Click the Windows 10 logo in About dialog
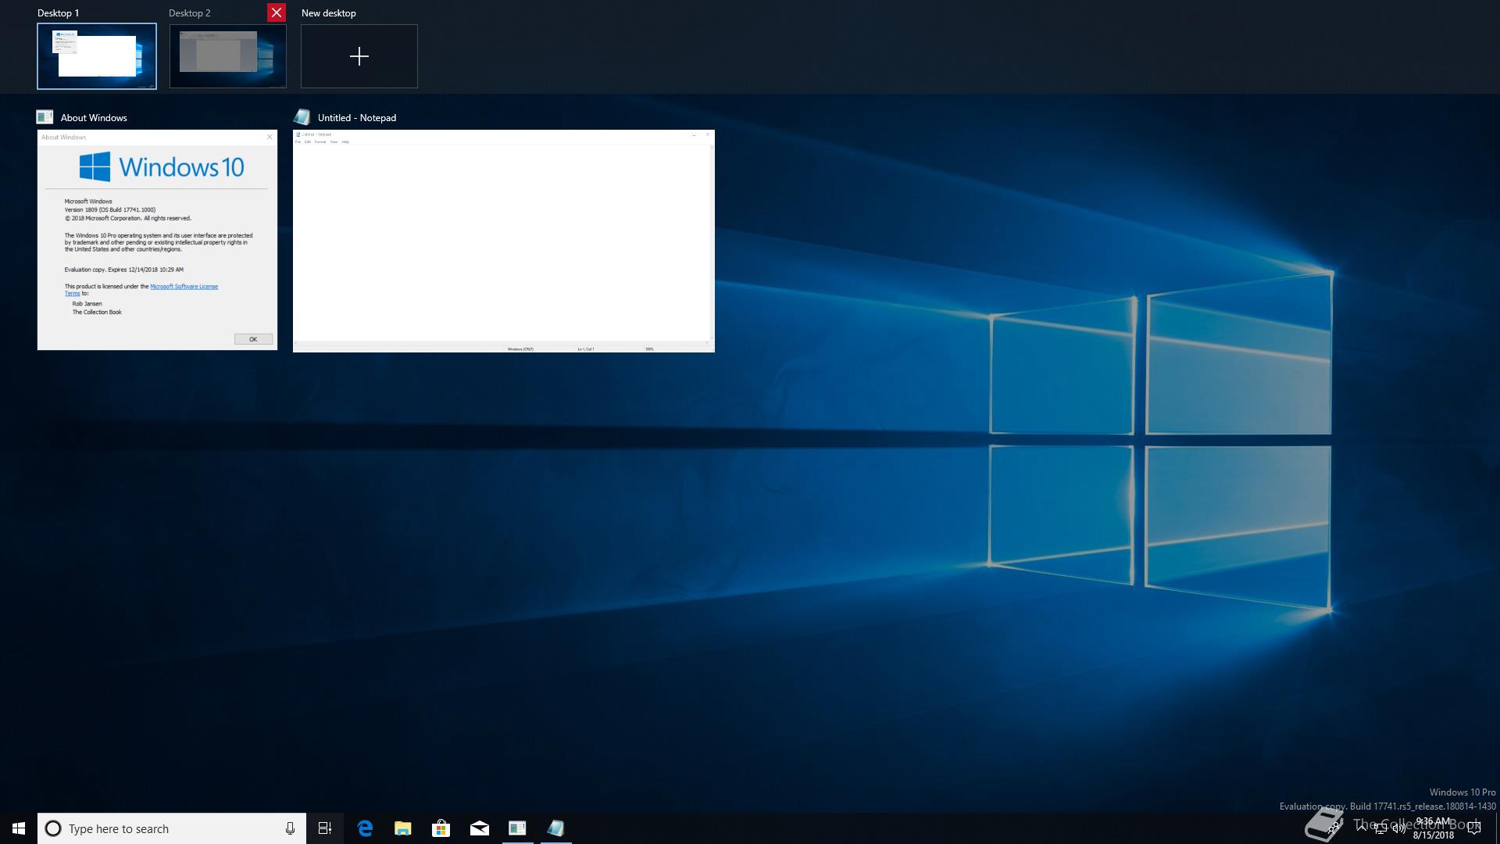This screenshot has height=844, width=1500. 162,166
